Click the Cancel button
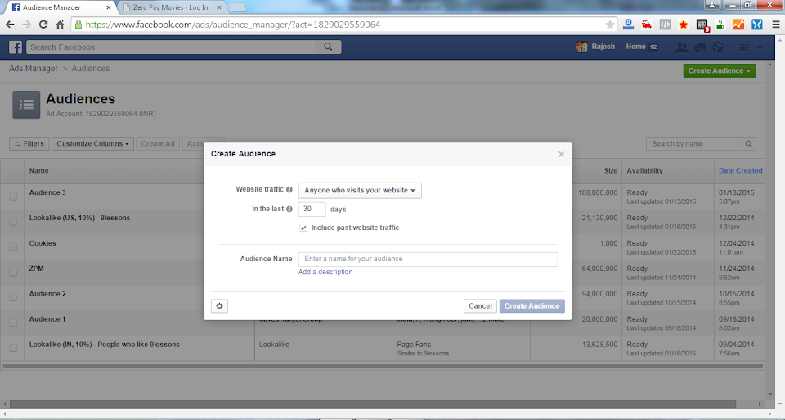 (480, 305)
